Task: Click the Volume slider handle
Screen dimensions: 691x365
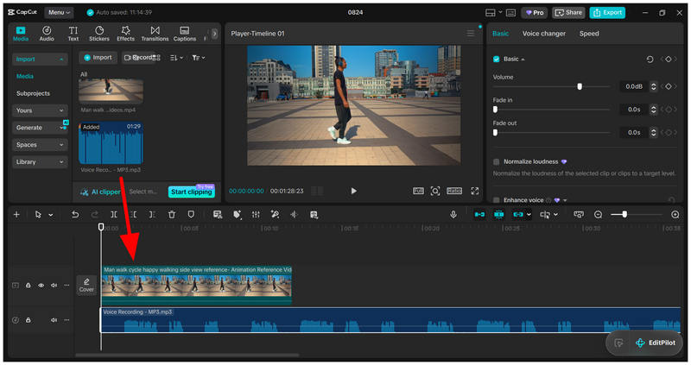Action: pos(580,86)
